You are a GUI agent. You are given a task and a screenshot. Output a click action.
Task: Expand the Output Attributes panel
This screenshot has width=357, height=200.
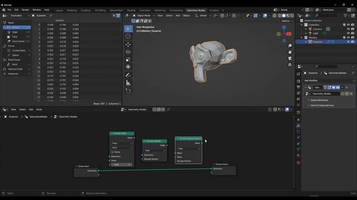click(x=320, y=100)
